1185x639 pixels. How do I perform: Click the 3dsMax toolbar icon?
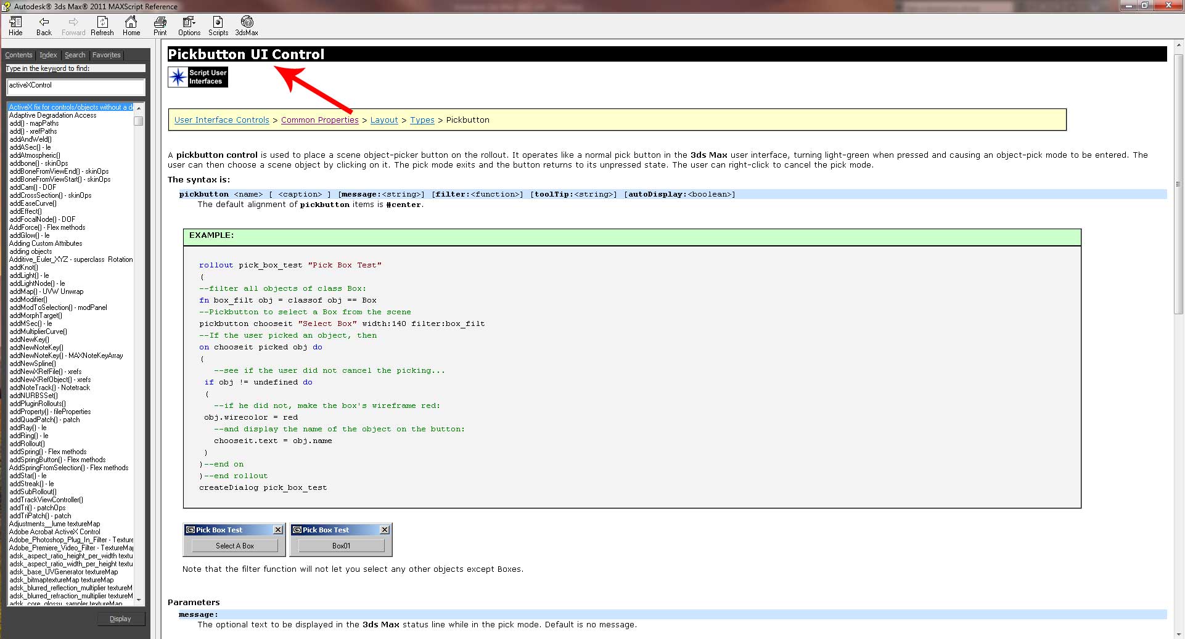tap(247, 26)
